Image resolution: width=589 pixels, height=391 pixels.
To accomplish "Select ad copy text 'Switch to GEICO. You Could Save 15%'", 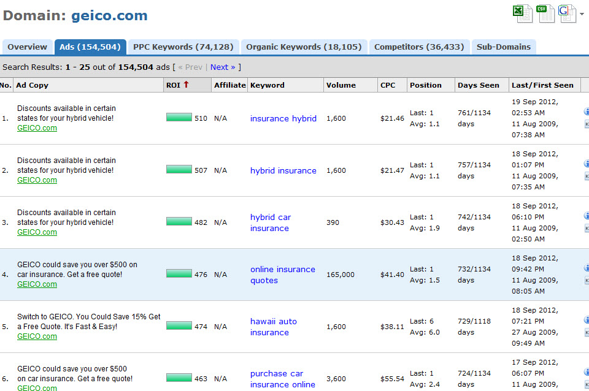I will 82,317.
